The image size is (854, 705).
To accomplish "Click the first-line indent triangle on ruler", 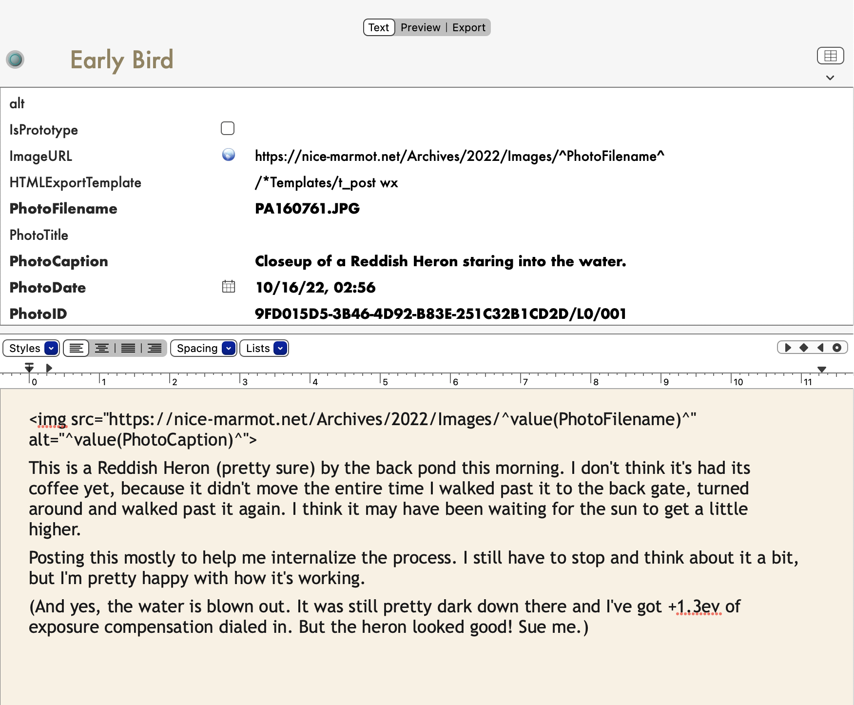I will coord(49,368).
